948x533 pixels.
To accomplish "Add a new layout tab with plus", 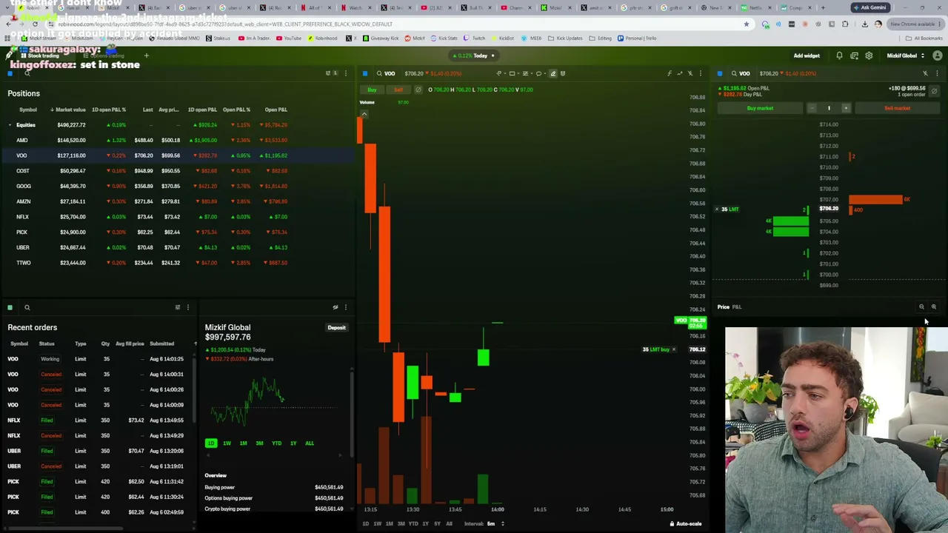I will [x=147, y=56].
